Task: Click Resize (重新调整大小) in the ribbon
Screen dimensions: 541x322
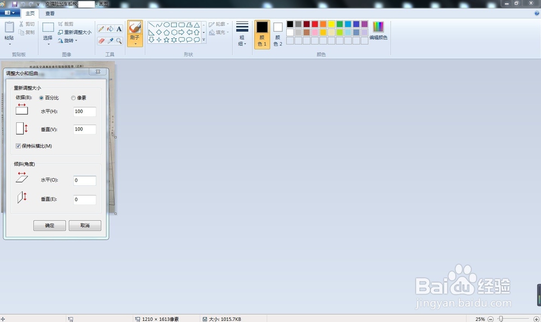Action: [75, 32]
